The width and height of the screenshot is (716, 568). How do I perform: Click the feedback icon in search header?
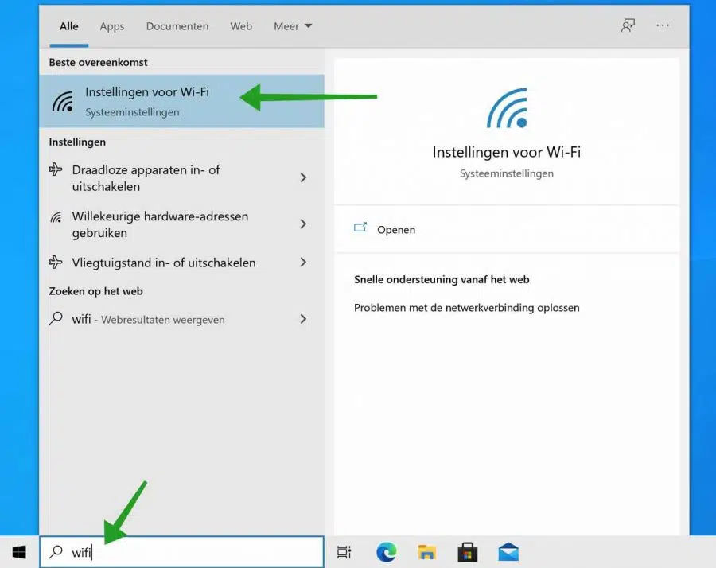point(628,25)
